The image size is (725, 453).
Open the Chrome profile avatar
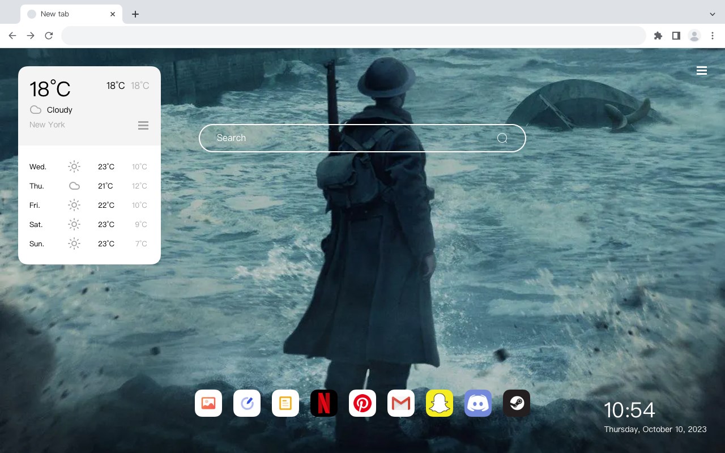694,36
